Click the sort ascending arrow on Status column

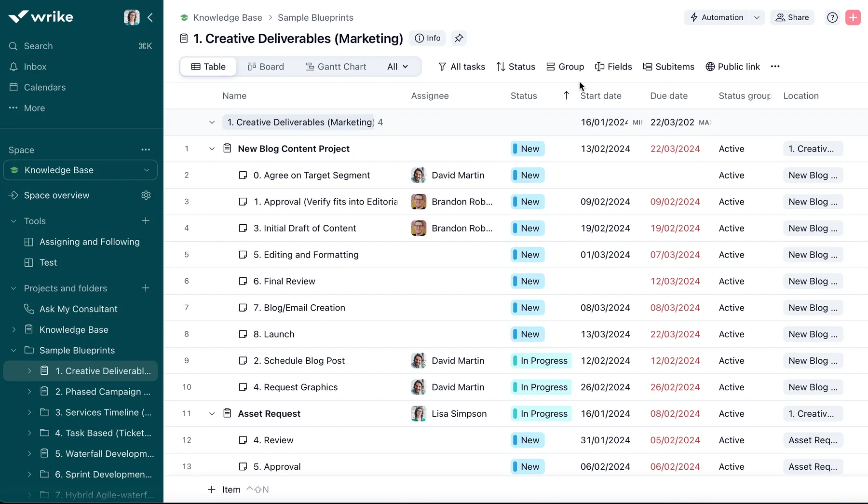566,95
